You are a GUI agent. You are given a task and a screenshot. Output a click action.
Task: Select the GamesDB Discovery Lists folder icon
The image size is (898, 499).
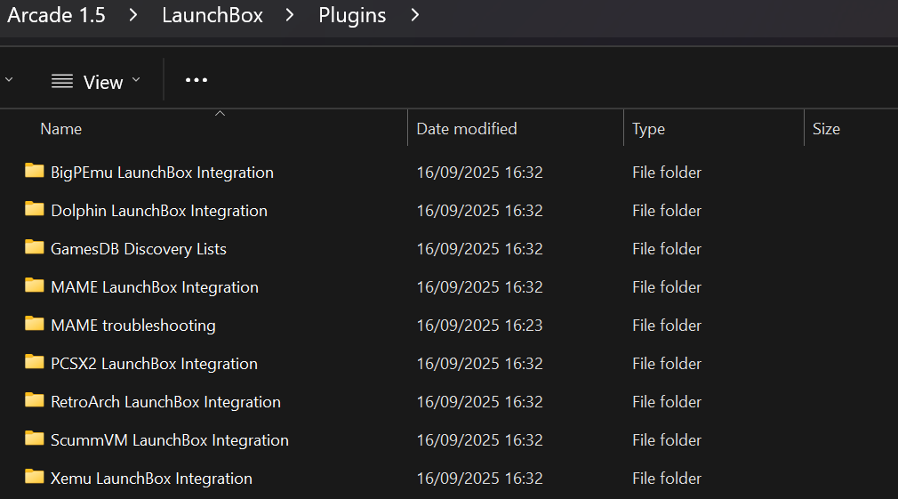coord(35,247)
